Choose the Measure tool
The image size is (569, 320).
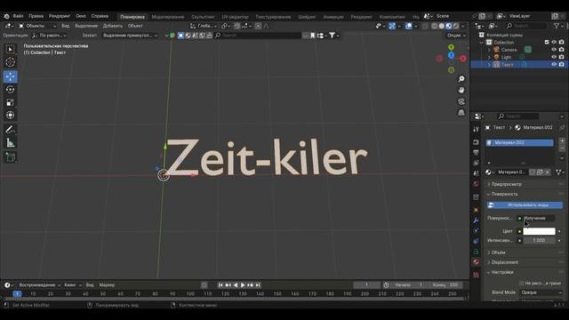click(10, 142)
